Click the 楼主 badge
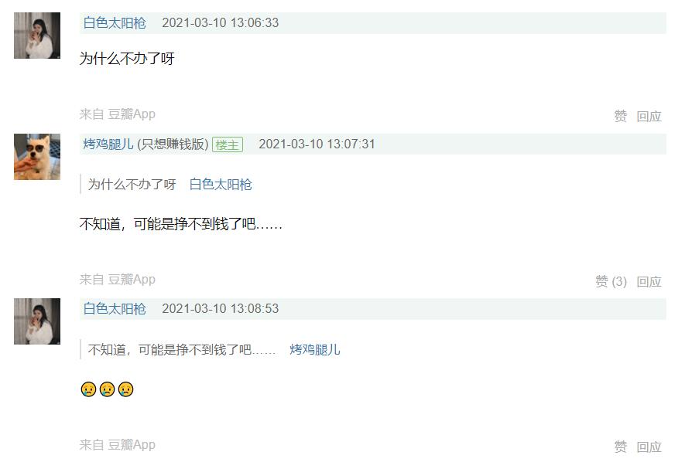The height and width of the screenshot is (462, 685). coord(227,144)
